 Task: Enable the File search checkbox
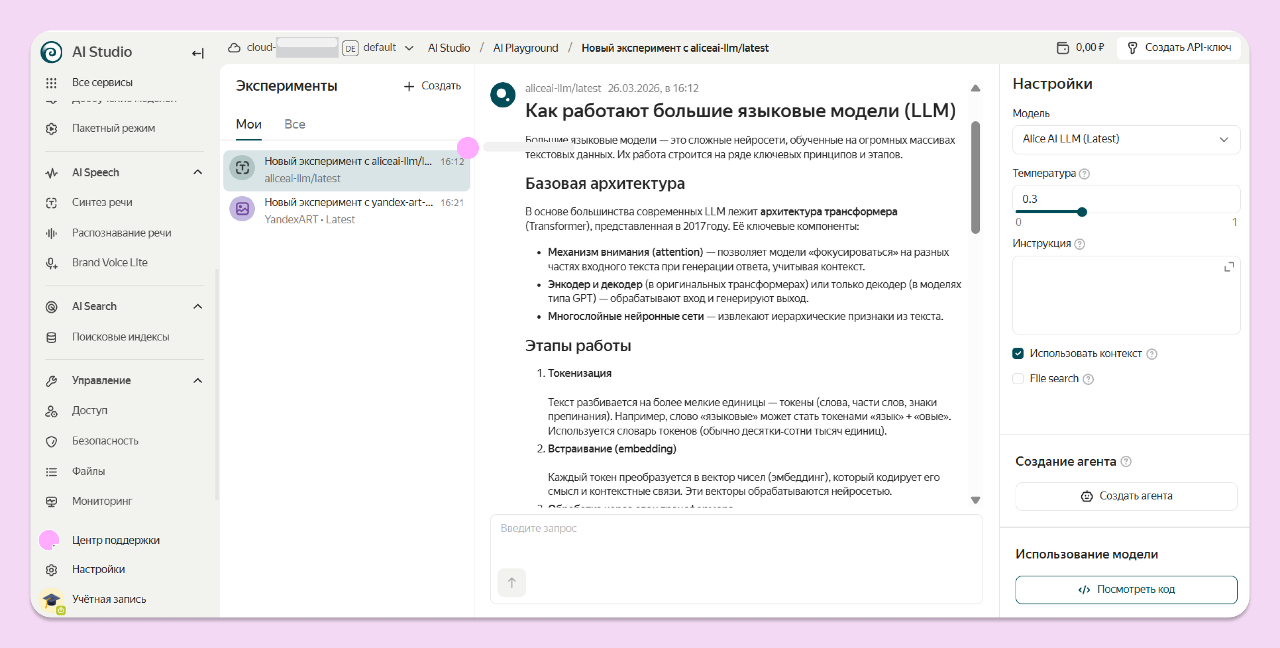(1018, 379)
